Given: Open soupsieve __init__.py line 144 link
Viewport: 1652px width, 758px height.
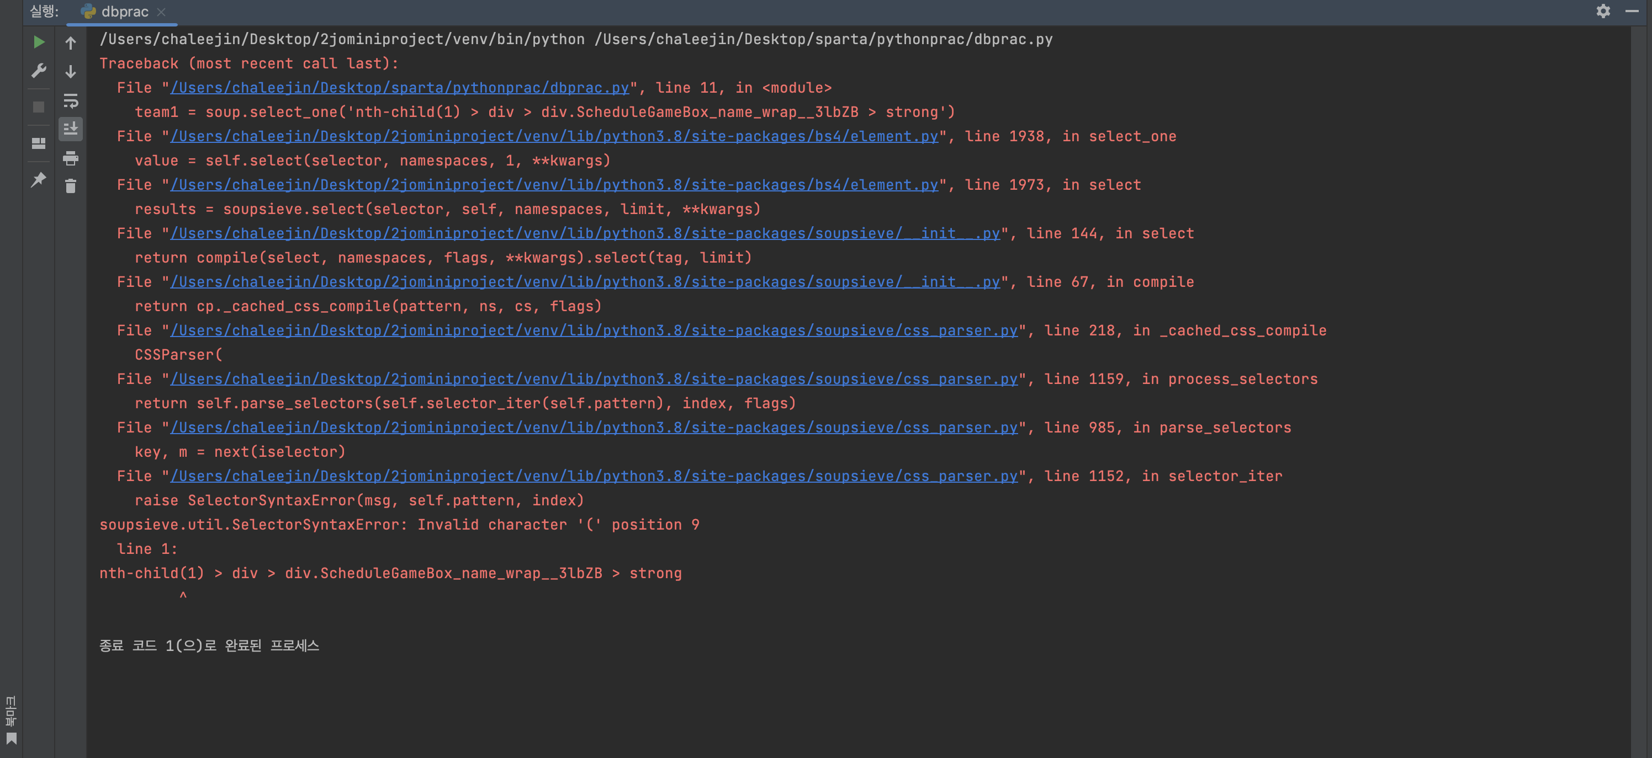Looking at the screenshot, I should (584, 234).
